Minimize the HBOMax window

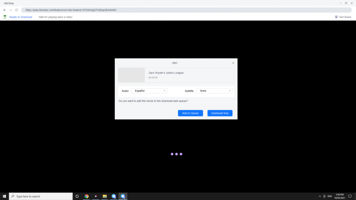340,3
